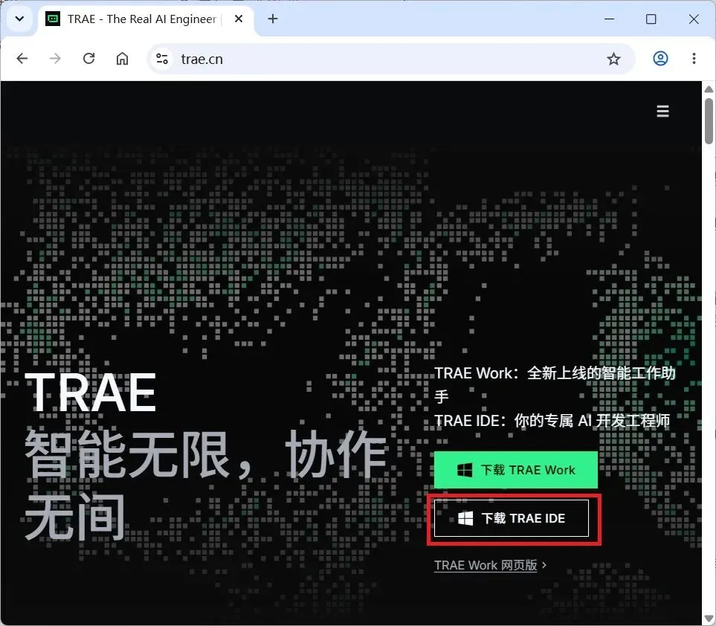The image size is (716, 626).
Task: Click the trae.cn address bar
Action: (x=391, y=59)
